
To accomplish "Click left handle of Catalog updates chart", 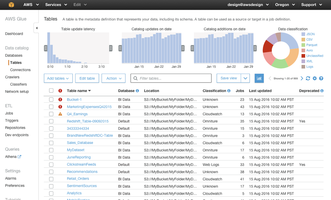I will tap(120, 48).
